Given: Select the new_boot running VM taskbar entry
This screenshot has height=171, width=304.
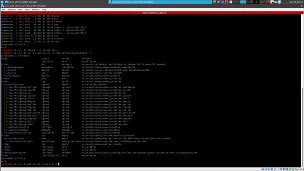Looking at the screenshot, I should pos(160,2).
